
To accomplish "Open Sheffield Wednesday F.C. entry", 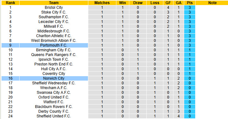I will click(54, 83).
